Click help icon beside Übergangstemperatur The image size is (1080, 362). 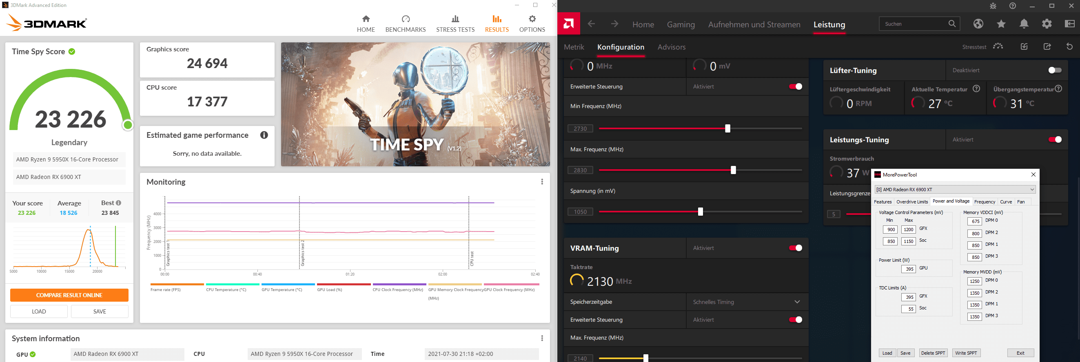tap(1059, 89)
